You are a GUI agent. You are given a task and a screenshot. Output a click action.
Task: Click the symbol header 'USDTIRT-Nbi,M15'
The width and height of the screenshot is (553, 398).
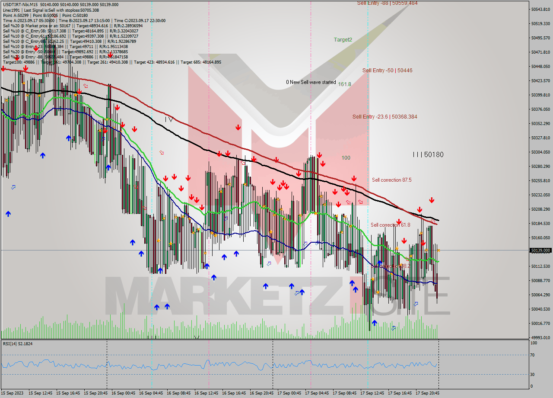click(x=20, y=5)
